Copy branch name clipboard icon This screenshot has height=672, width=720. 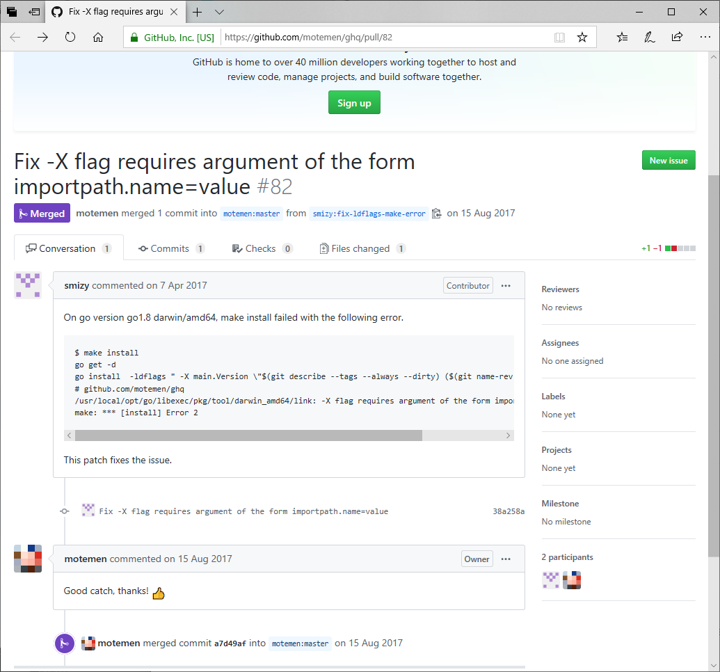(436, 214)
